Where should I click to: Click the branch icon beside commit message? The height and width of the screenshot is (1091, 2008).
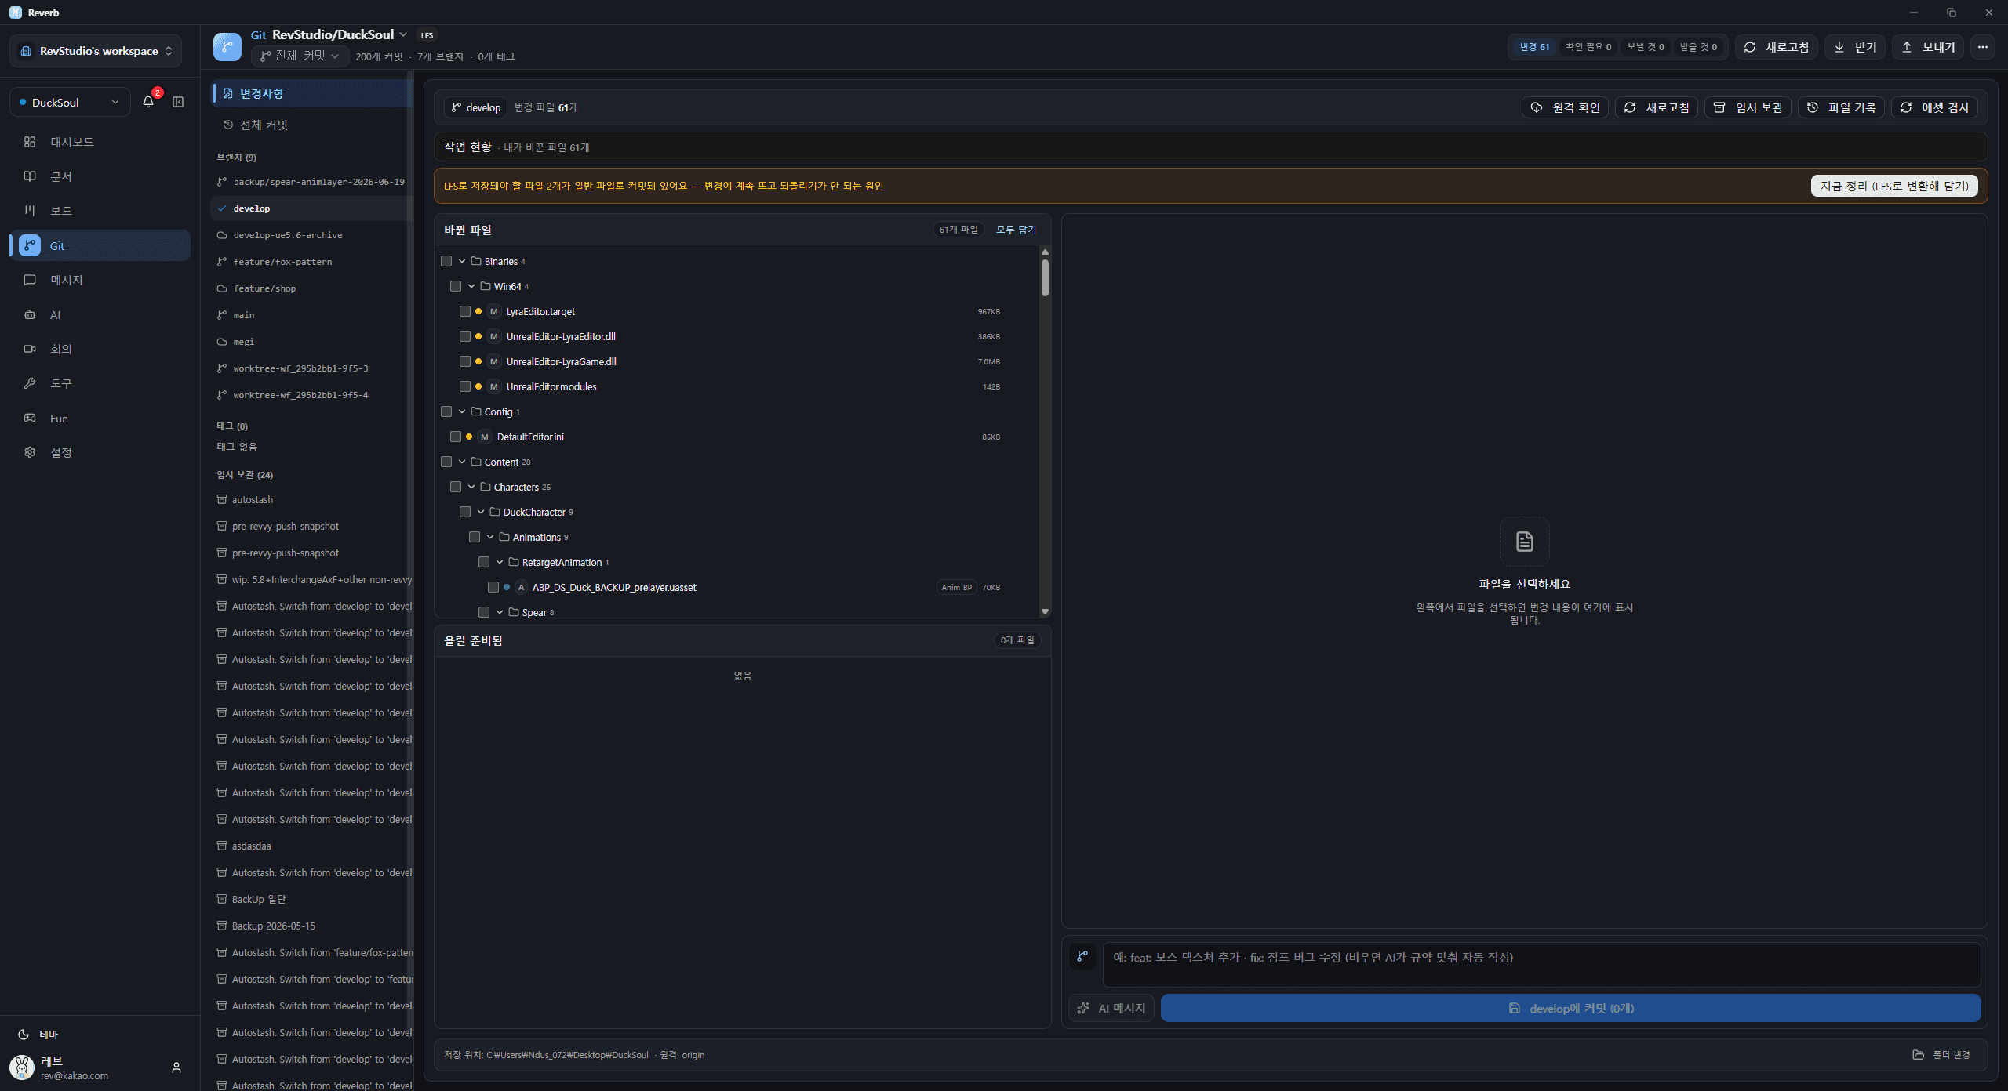(x=1082, y=956)
